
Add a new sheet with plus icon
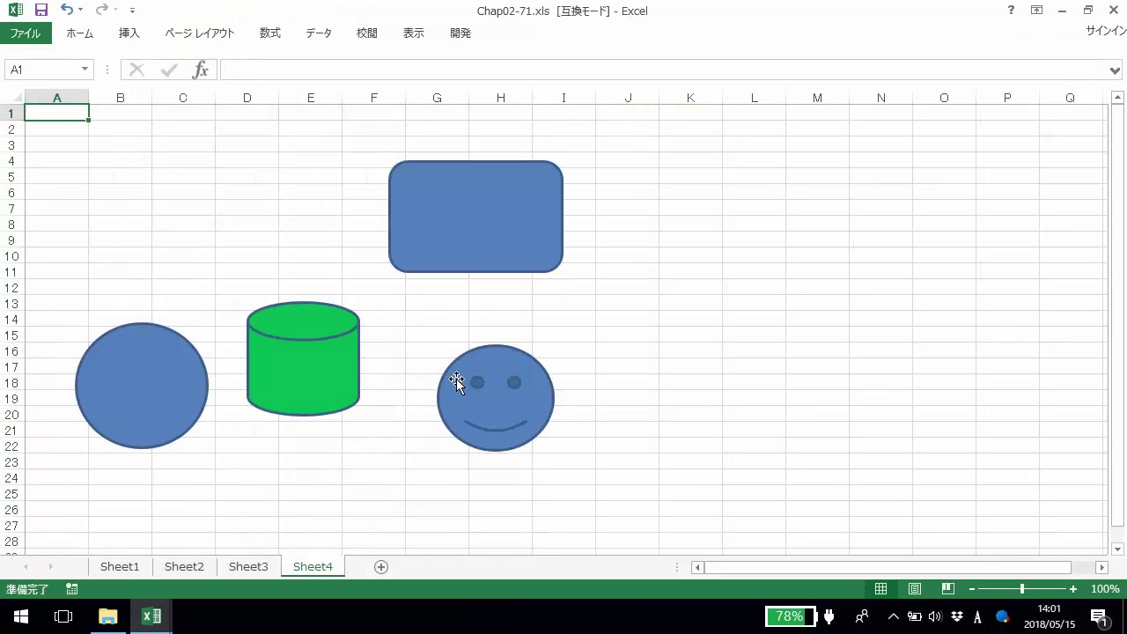[381, 567]
